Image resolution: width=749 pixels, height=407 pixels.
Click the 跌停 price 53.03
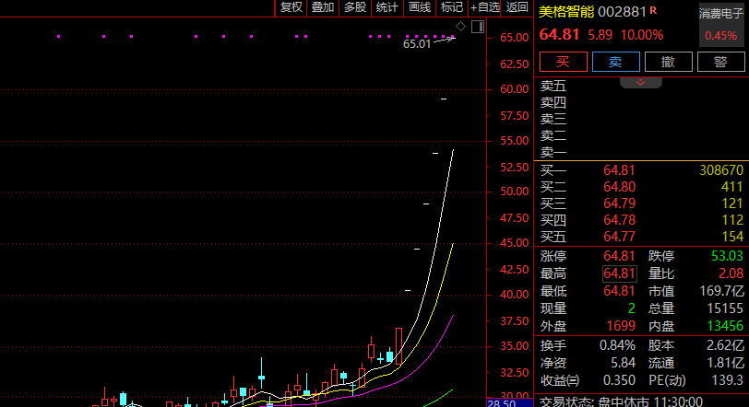point(727,256)
